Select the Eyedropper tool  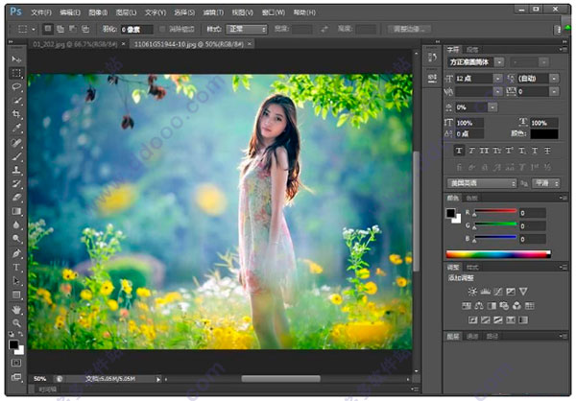pos(16,129)
